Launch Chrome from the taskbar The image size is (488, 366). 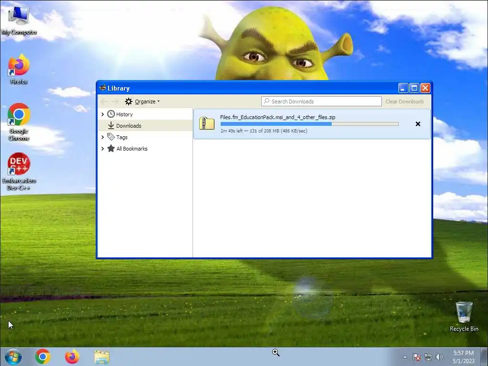42,356
